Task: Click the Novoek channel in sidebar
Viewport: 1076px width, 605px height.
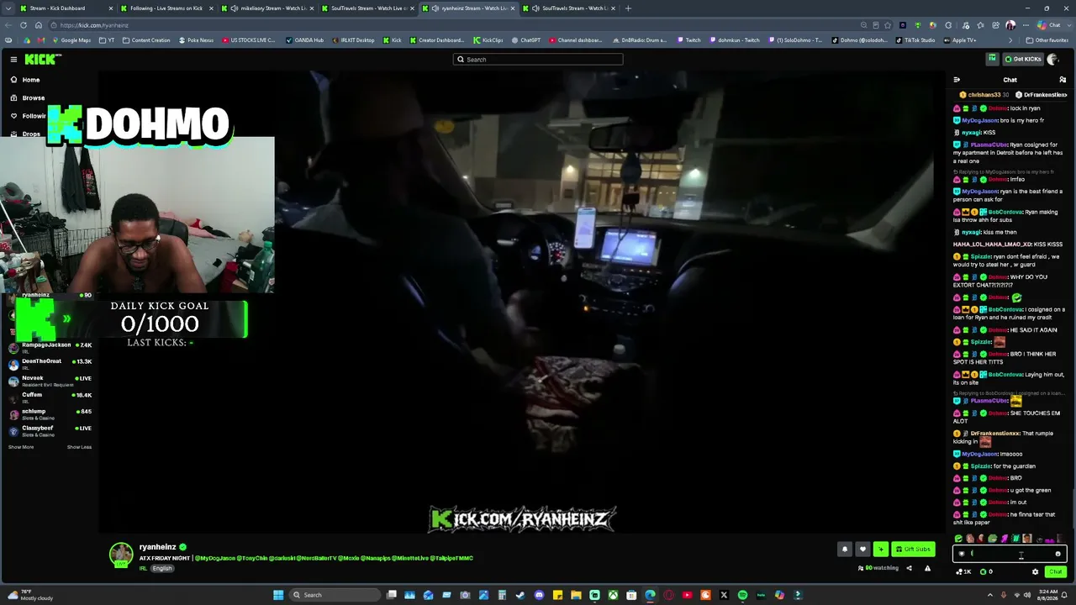Action: click(50, 380)
